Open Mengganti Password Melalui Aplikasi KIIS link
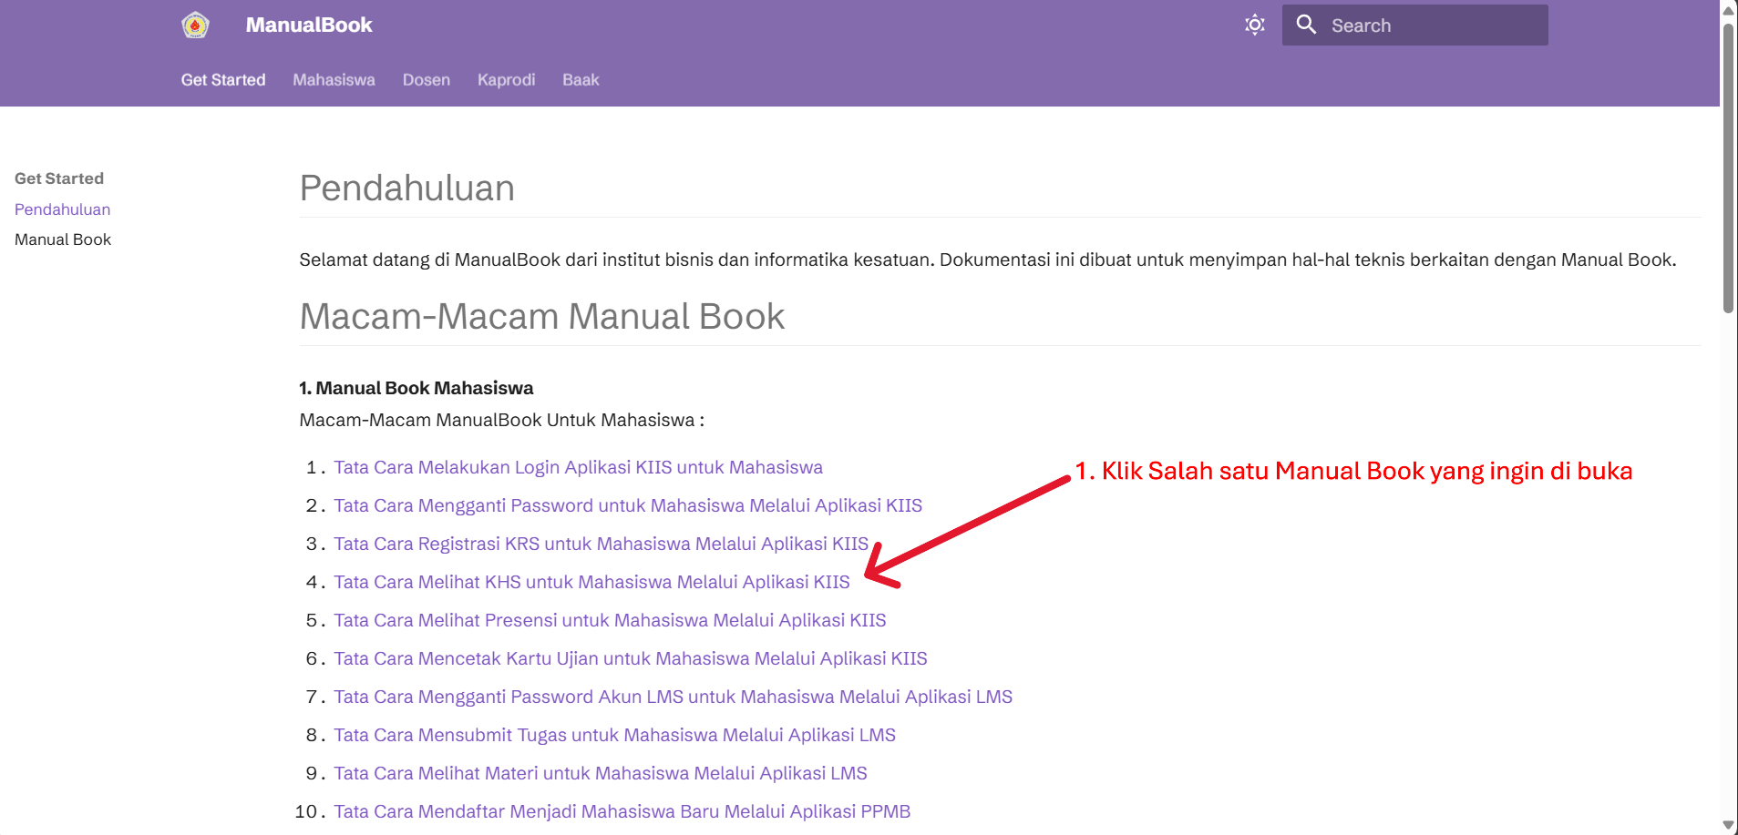This screenshot has width=1738, height=835. (x=627, y=505)
